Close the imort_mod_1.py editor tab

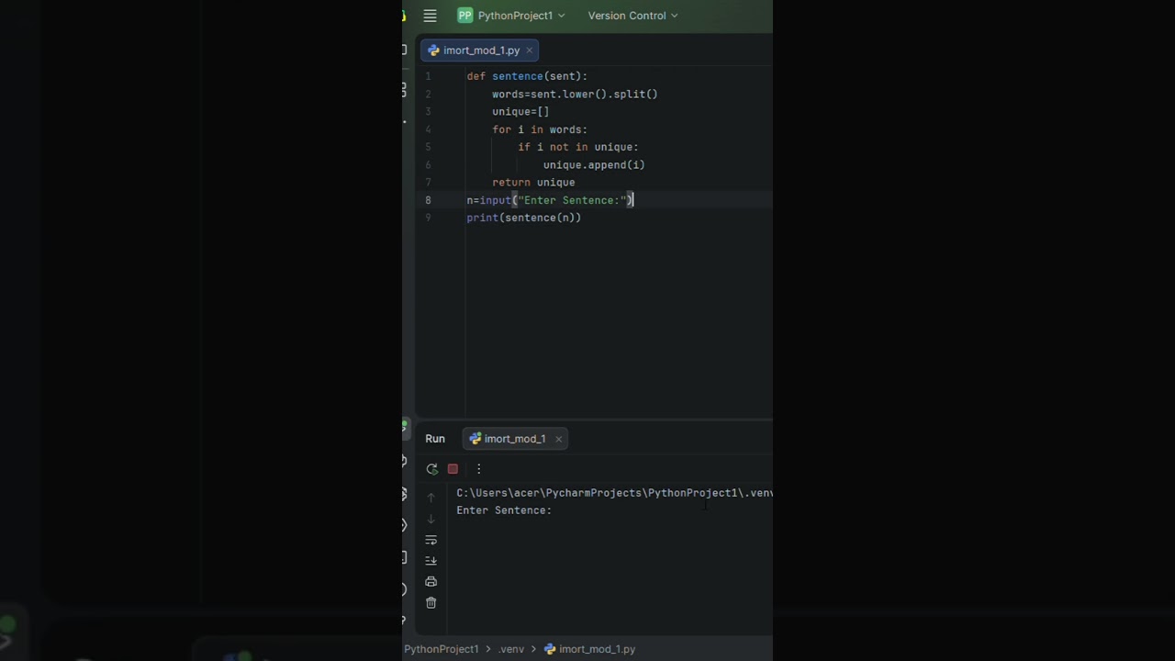click(529, 50)
